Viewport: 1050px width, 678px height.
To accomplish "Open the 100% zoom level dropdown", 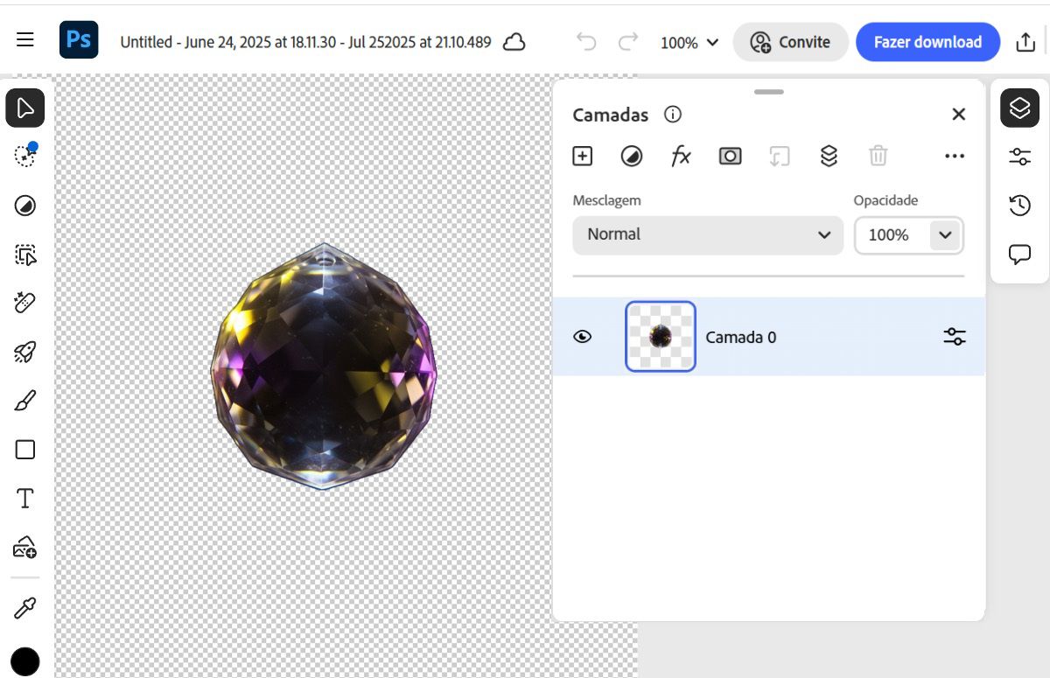I will click(689, 42).
